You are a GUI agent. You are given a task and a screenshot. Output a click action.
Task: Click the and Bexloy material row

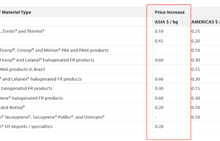pos(12,108)
